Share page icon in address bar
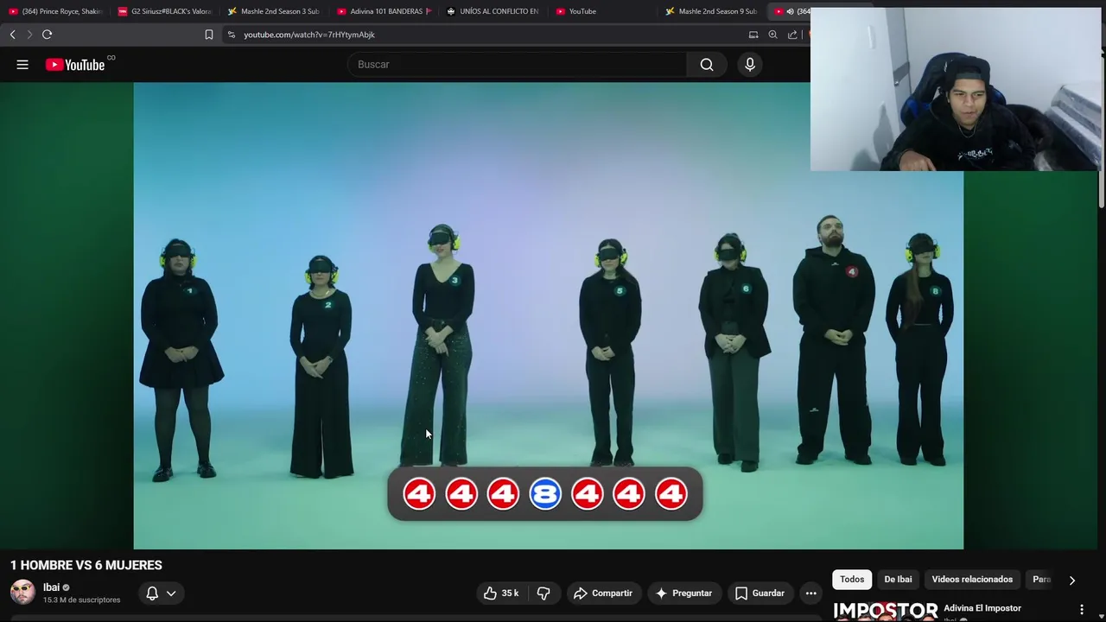 click(792, 35)
